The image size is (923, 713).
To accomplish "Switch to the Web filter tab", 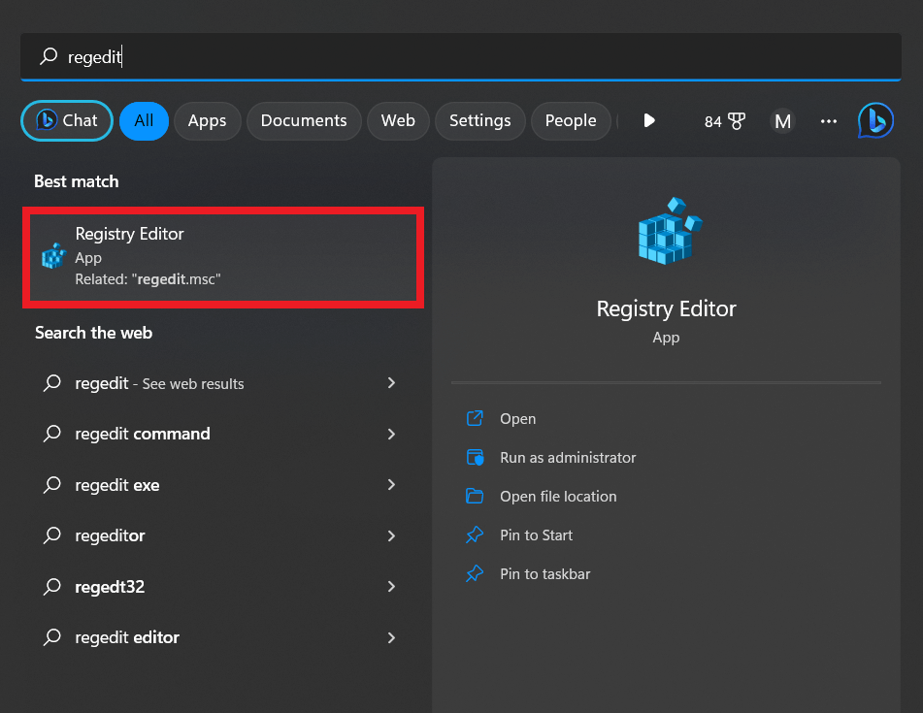I will coord(398,120).
